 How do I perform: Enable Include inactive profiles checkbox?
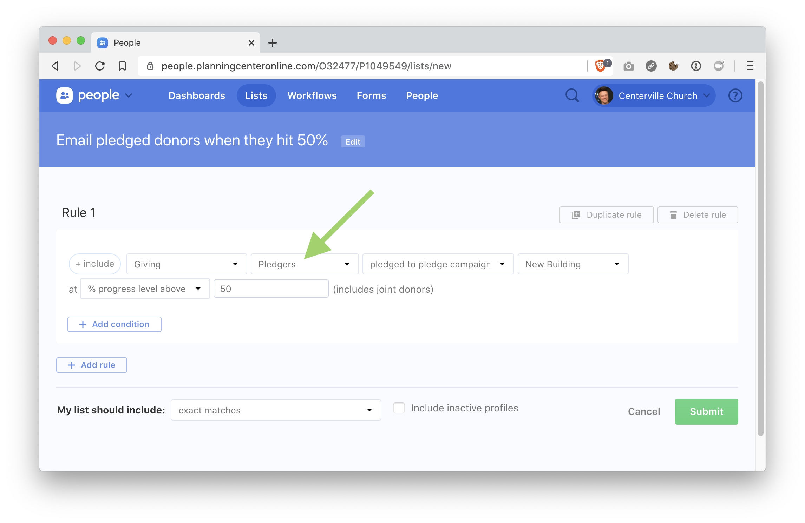(399, 408)
